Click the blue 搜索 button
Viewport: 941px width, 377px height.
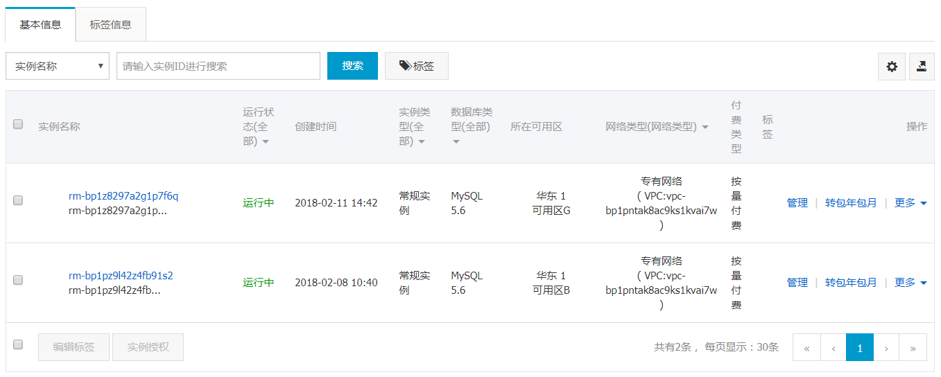click(x=352, y=66)
